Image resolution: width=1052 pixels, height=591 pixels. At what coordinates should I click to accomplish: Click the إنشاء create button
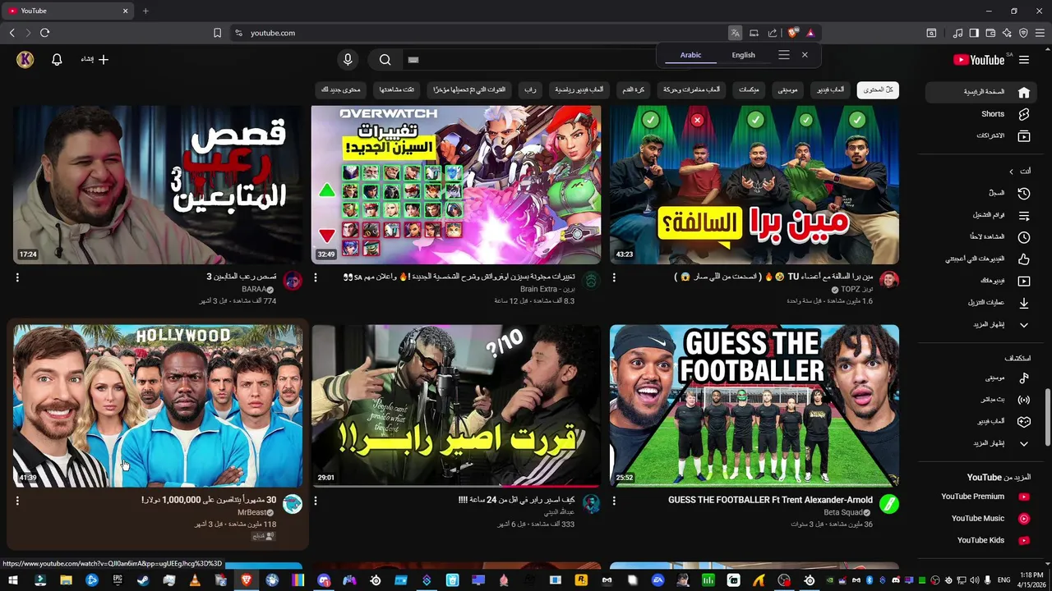pyautogui.click(x=95, y=60)
